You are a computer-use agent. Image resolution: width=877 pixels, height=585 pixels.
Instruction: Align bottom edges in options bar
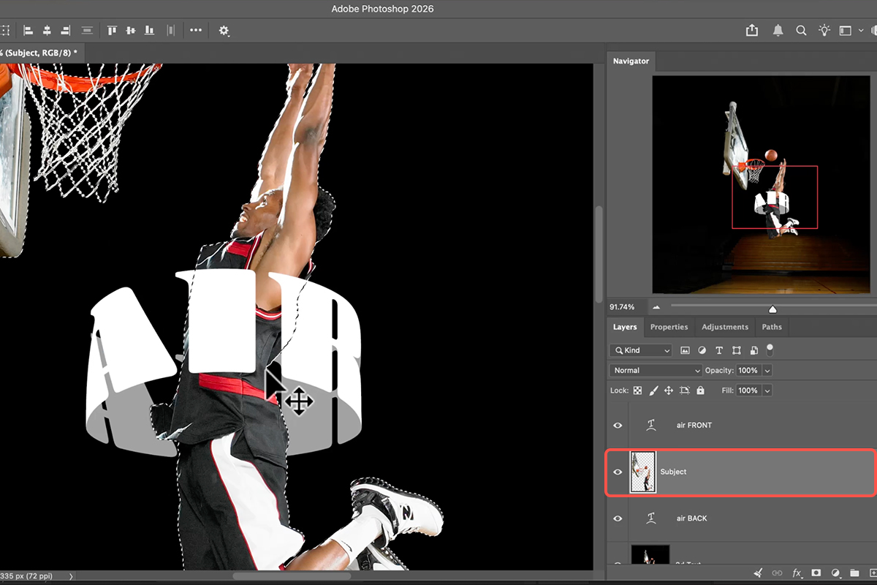[151, 31]
